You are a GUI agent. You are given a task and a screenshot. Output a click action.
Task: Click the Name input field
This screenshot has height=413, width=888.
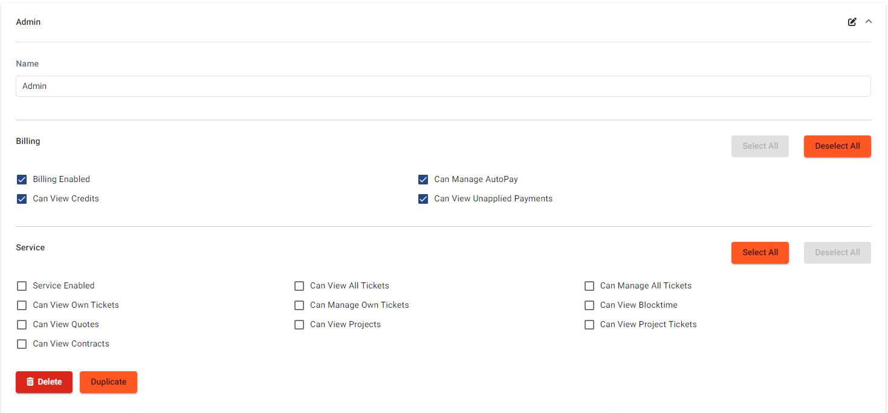tap(442, 86)
